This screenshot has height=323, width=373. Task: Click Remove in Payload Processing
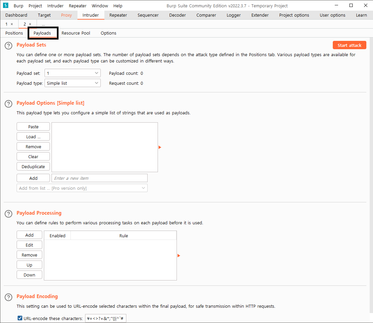[30, 255]
